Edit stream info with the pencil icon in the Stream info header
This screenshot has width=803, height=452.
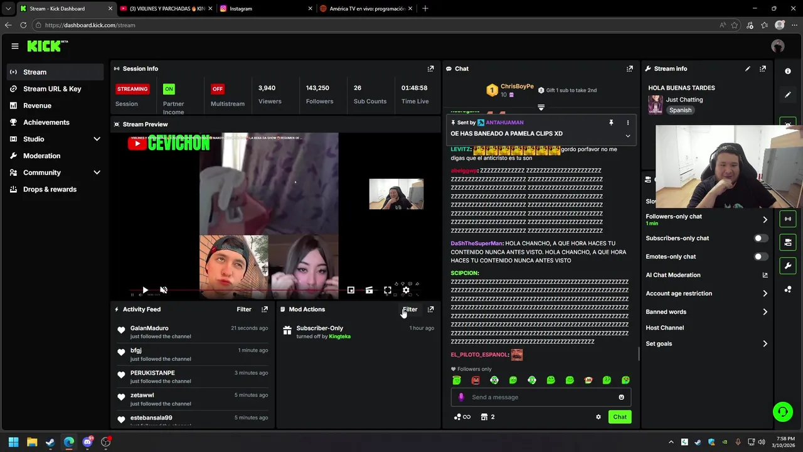pos(747,68)
